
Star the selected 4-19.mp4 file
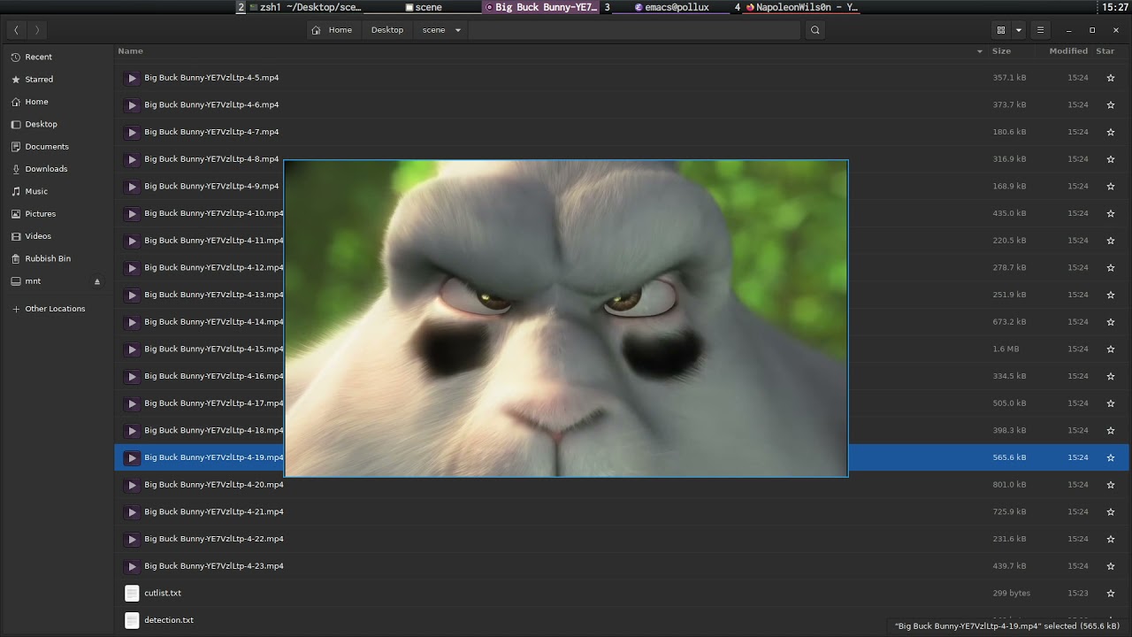(1111, 457)
